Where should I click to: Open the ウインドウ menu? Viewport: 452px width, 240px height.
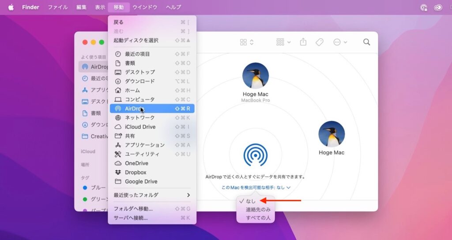[x=145, y=7]
